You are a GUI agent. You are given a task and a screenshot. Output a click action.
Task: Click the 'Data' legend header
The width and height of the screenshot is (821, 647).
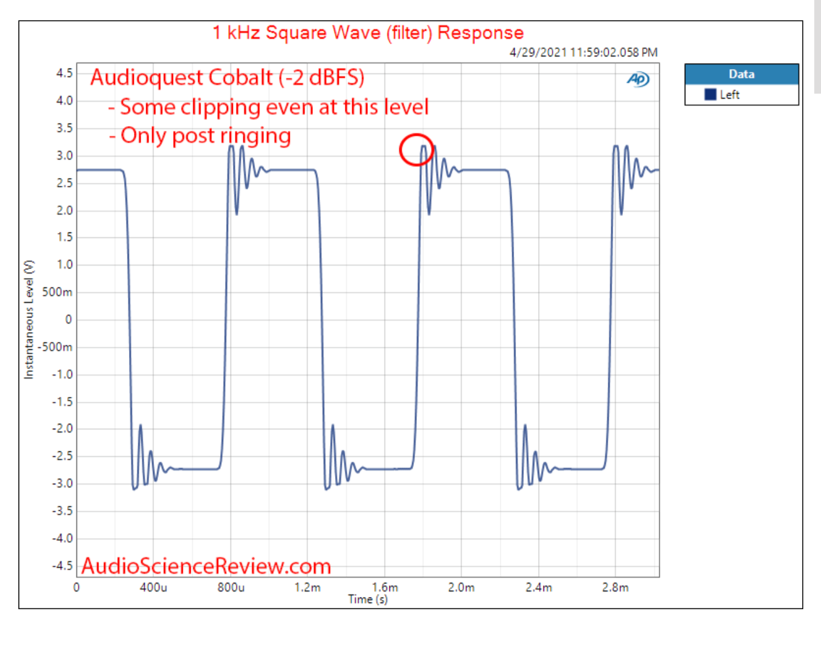click(x=742, y=74)
